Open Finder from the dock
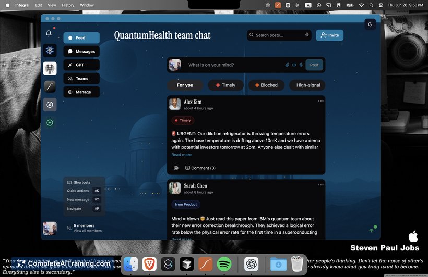Viewport: 428px width, 277px height. coord(130,264)
